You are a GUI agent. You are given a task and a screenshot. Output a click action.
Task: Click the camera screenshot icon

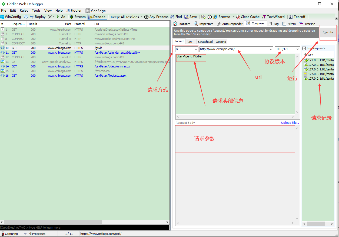point(203,17)
